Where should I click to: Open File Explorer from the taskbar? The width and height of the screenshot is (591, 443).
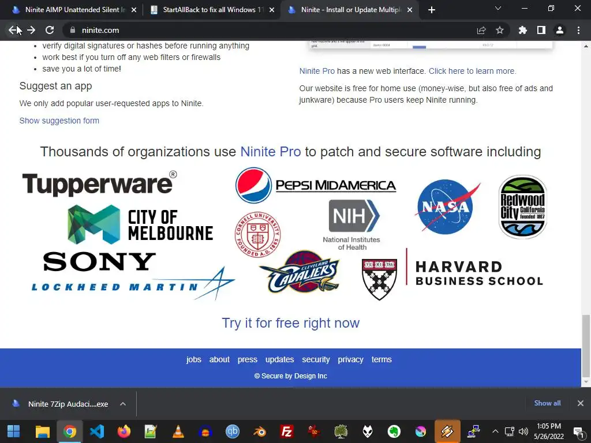(43, 431)
